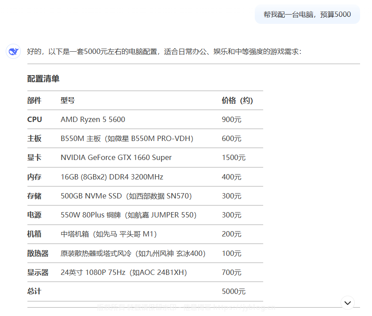Click the '900元' price cell
The height and width of the screenshot is (316, 372).
(x=231, y=119)
